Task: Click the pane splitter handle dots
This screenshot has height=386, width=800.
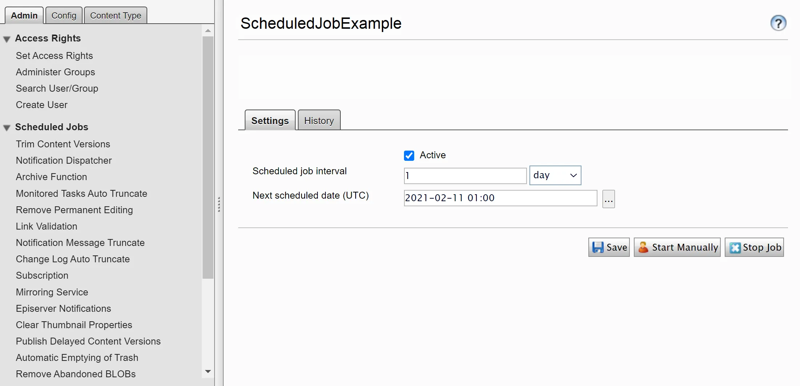Action: click(x=219, y=204)
